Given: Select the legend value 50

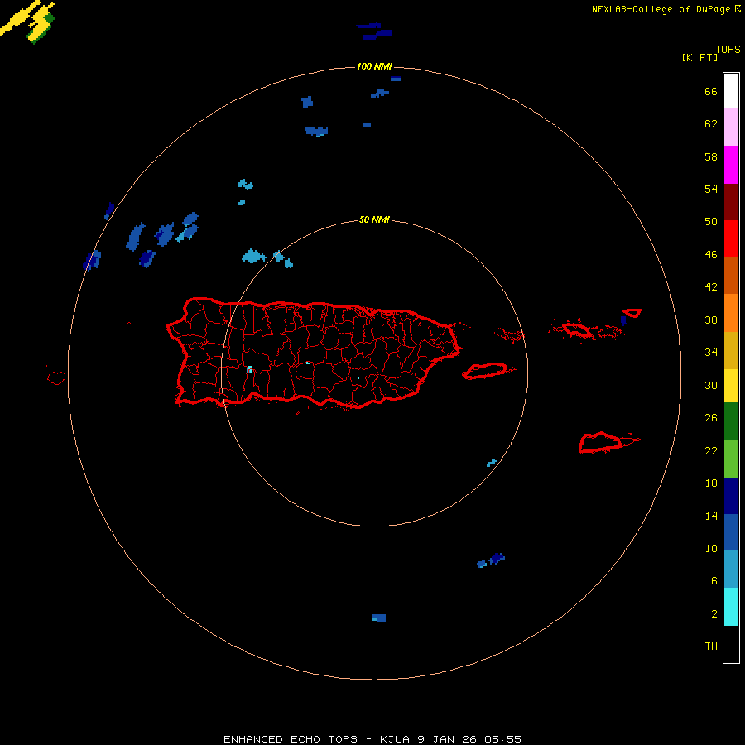Looking at the screenshot, I should pyautogui.click(x=711, y=221).
